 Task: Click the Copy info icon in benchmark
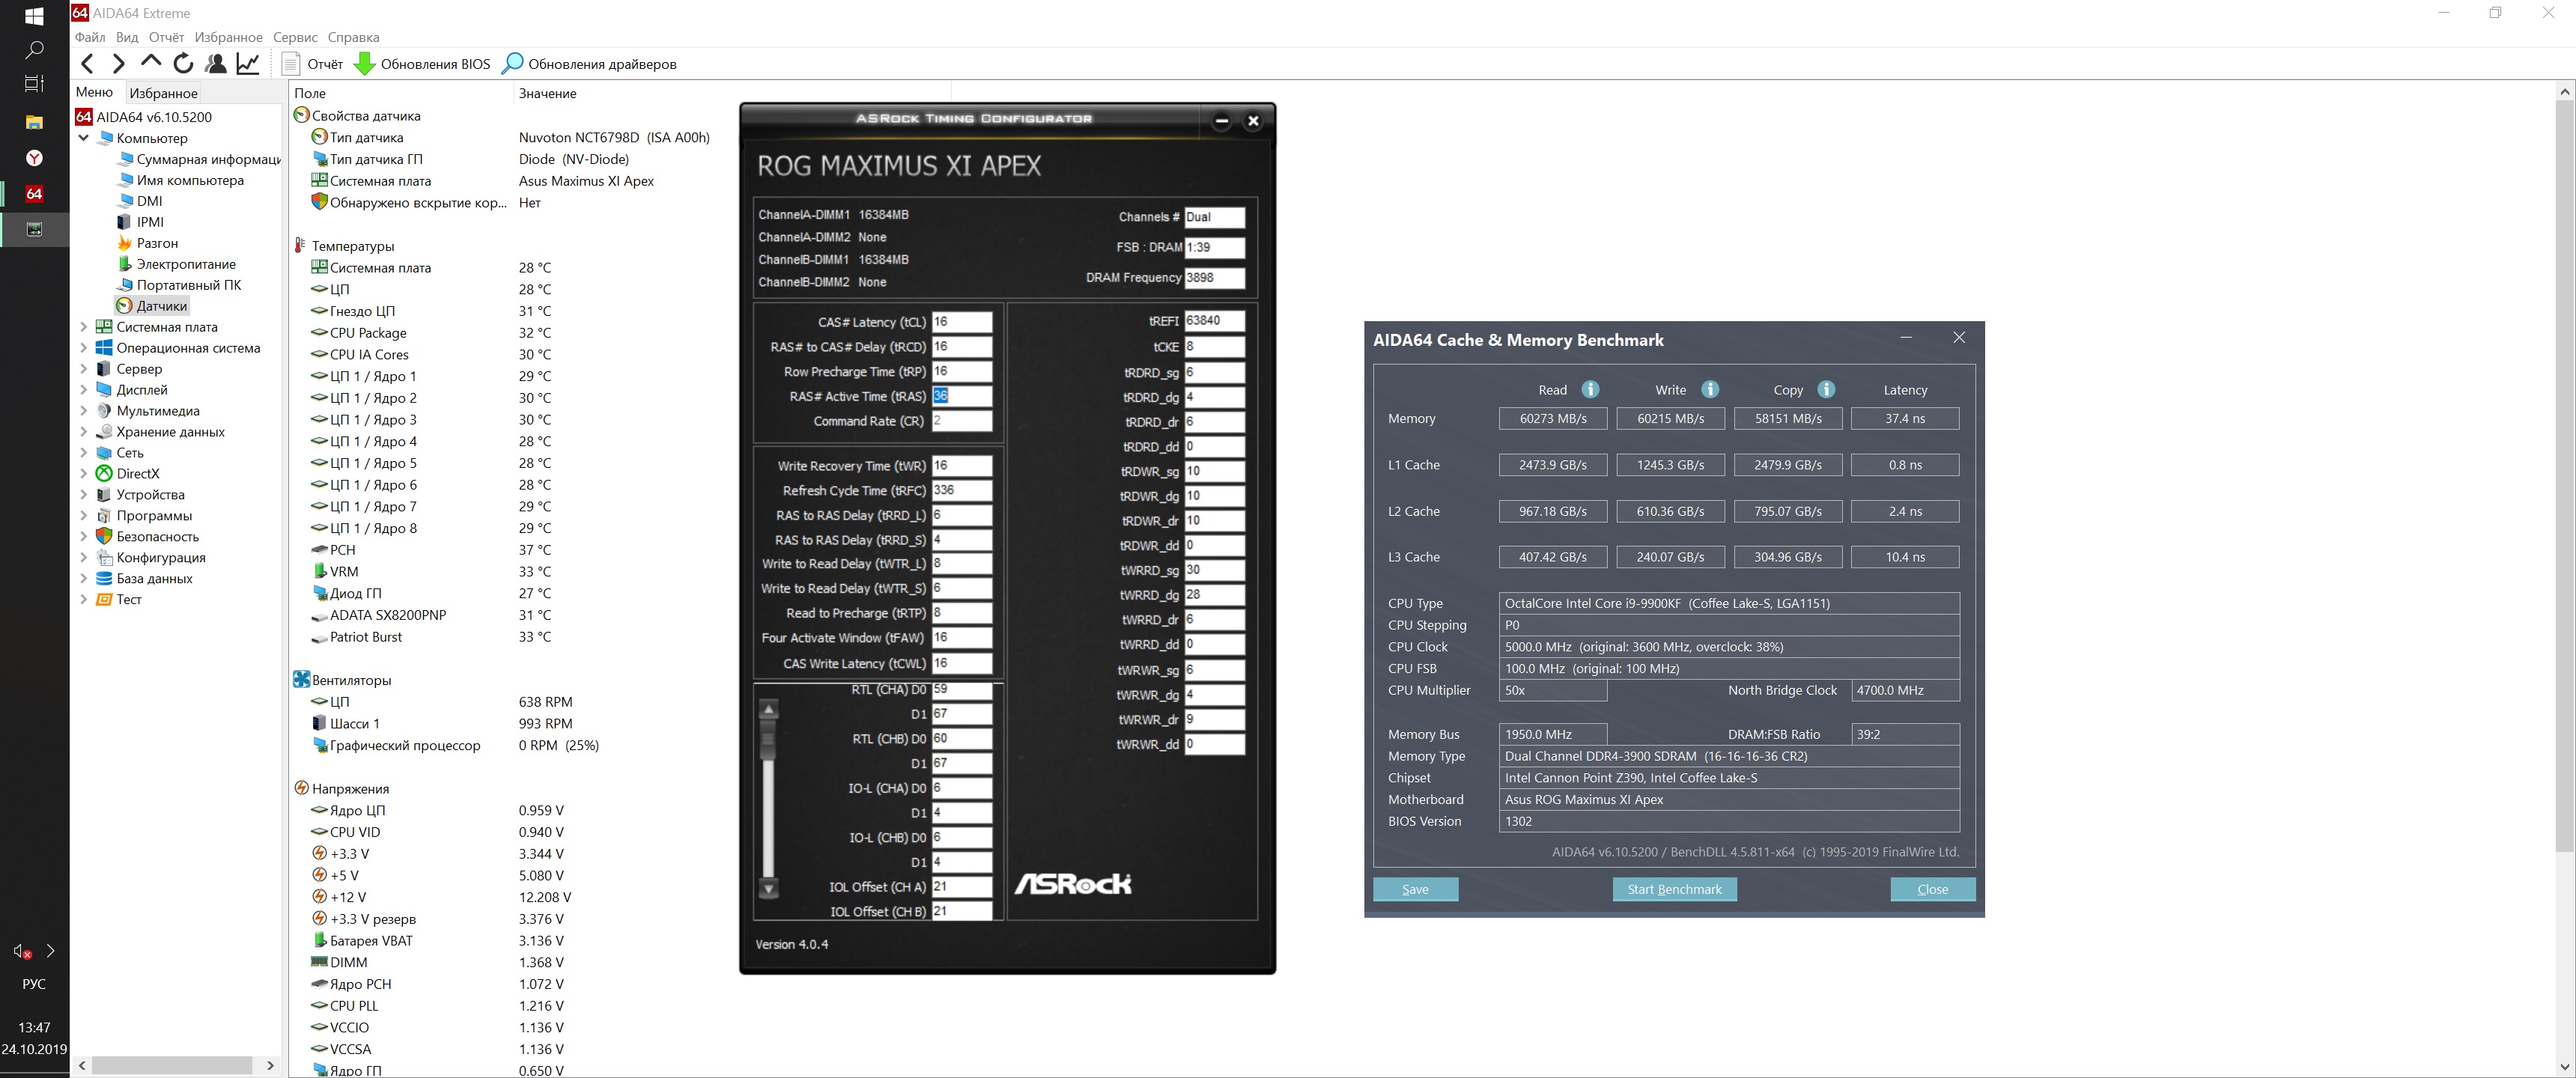point(1826,390)
